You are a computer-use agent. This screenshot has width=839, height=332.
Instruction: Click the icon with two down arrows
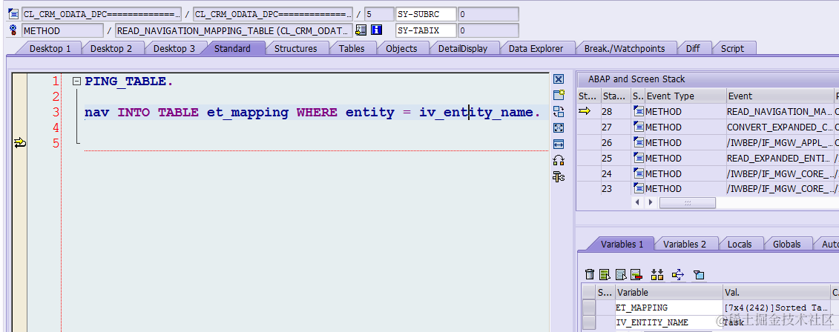[x=657, y=274]
